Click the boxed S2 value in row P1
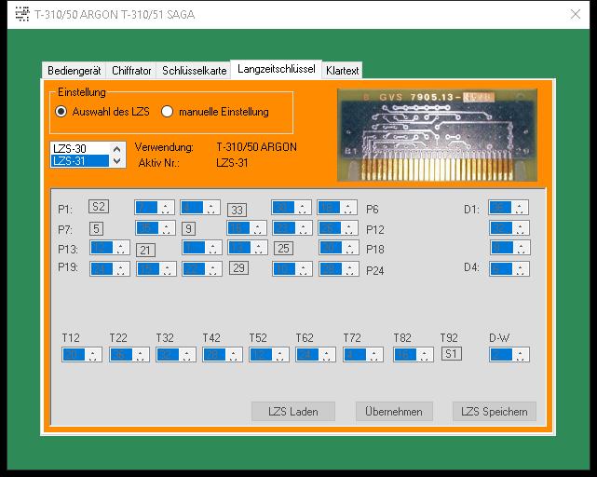 pyautogui.click(x=99, y=207)
